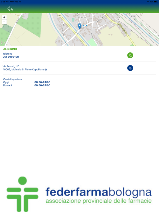The image size is (159, 212).
Task: Tap the SP25 road marker on map
Action: 132,16
